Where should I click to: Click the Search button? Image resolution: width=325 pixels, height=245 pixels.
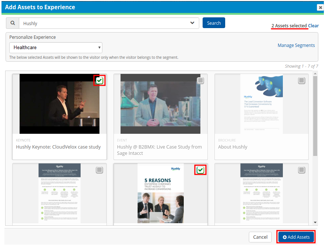point(214,23)
